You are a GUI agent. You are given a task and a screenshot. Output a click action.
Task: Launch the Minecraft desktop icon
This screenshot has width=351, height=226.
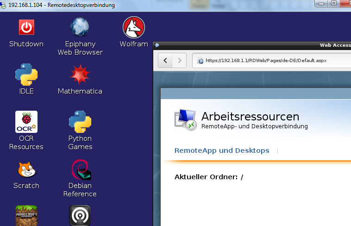[26, 215]
